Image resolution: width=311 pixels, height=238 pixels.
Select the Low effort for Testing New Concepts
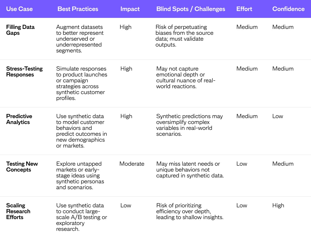tap(242, 164)
